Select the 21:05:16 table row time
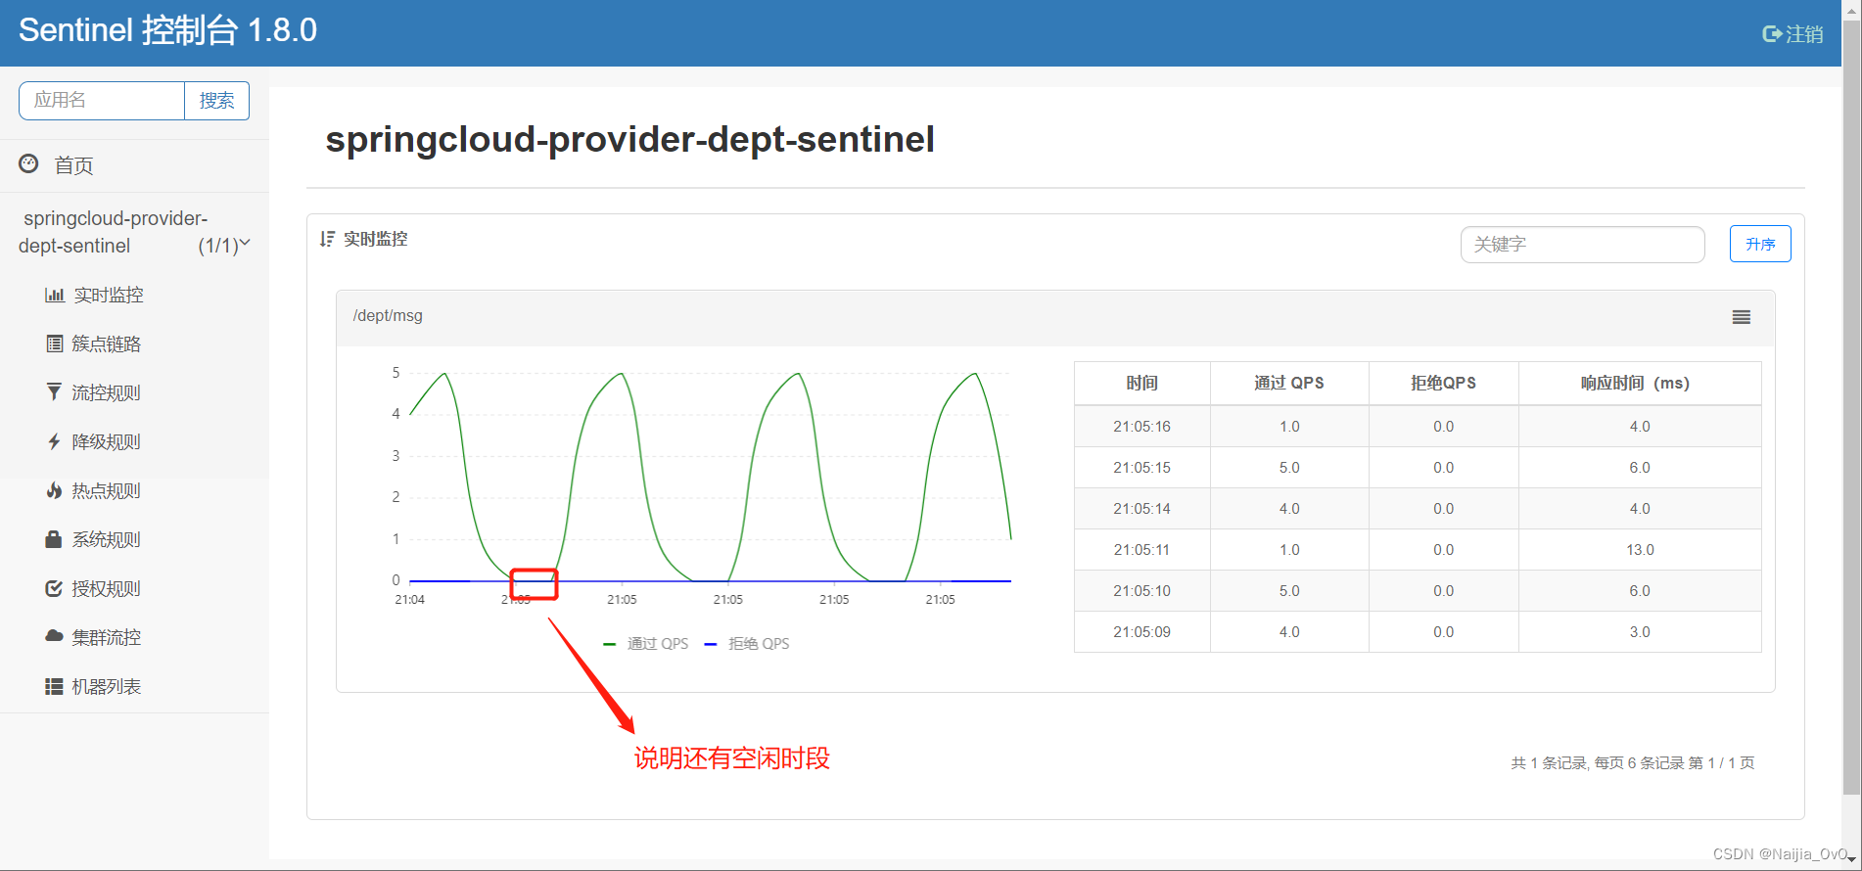This screenshot has height=871, width=1862. [1141, 426]
